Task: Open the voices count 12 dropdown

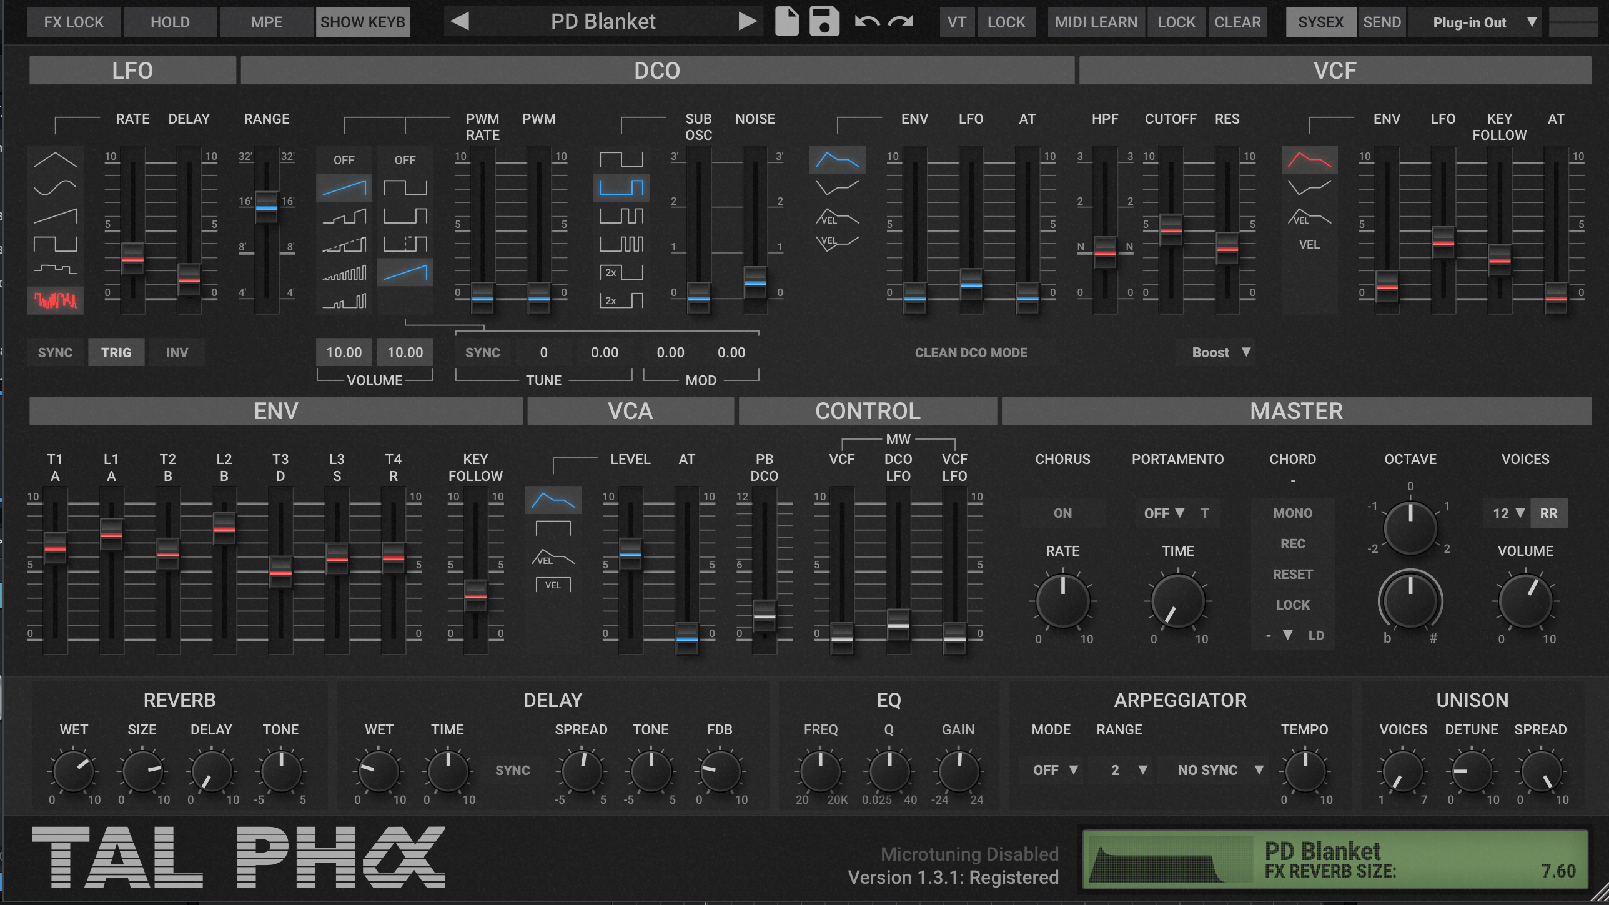Action: [x=1508, y=513]
